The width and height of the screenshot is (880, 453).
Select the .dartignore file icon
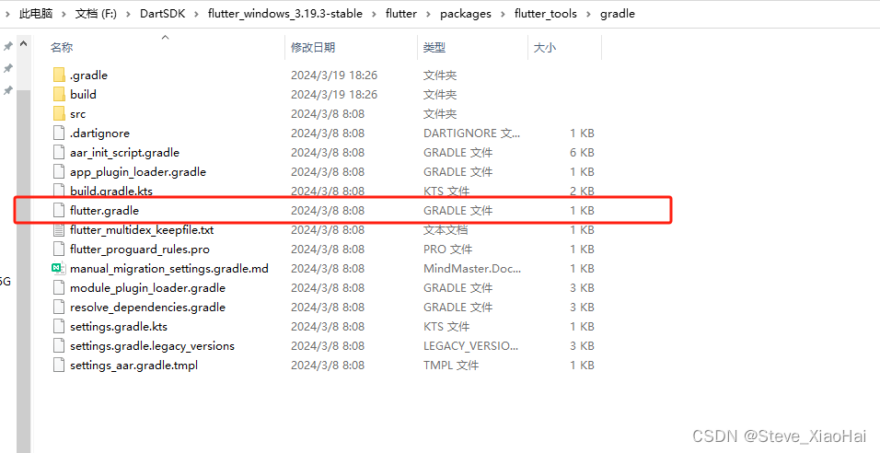(x=59, y=133)
